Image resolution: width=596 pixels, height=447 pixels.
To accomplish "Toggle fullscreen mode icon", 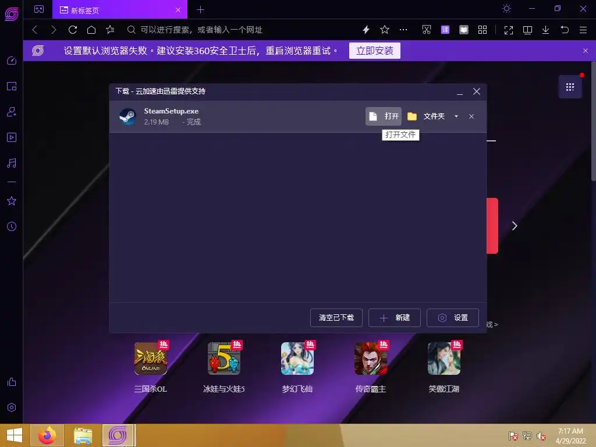I will (x=509, y=30).
